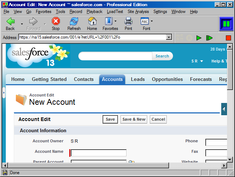Open the Getting Started tab
The height and width of the screenshot is (177, 235).
[x=49, y=79]
